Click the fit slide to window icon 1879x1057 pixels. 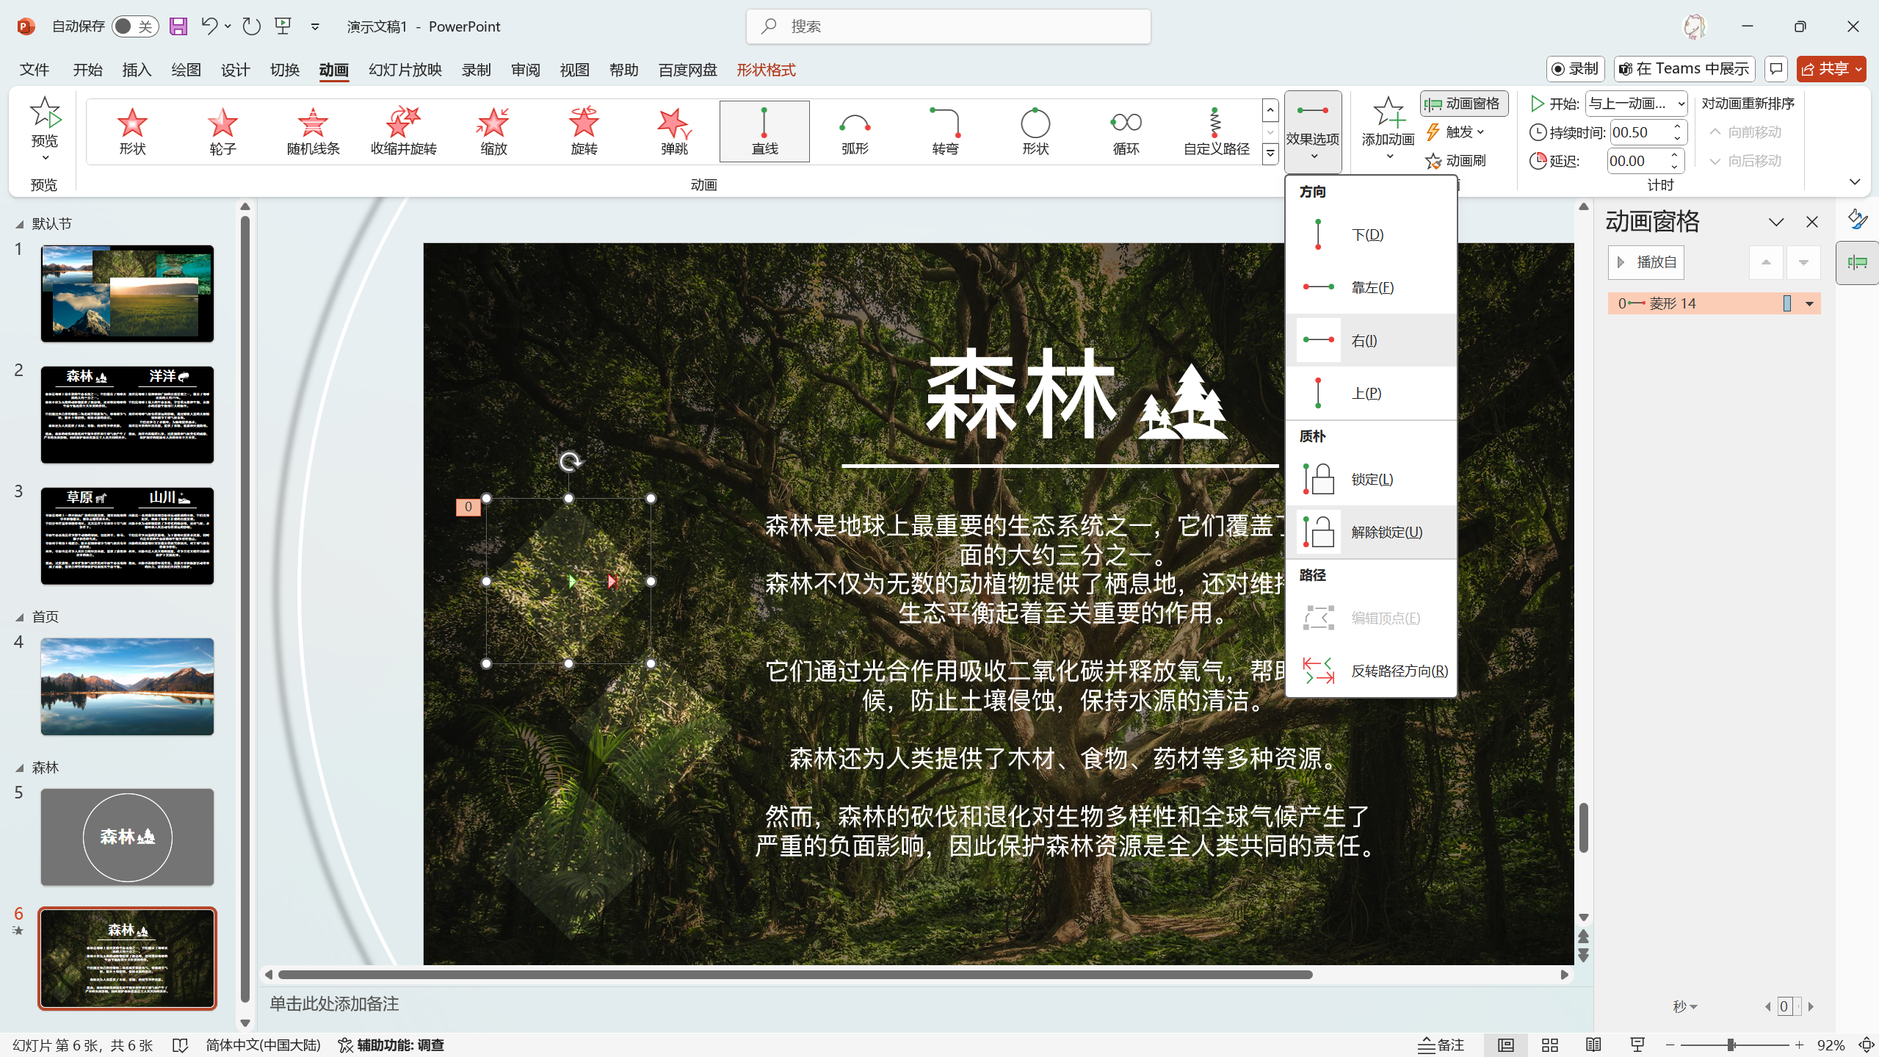coord(1866,1045)
